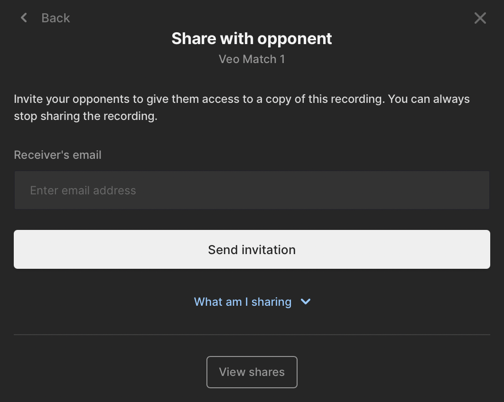Click the Send invitation button

click(x=252, y=249)
